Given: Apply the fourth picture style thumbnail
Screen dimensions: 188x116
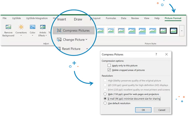Looking at the screenshot, I should click(132, 31).
